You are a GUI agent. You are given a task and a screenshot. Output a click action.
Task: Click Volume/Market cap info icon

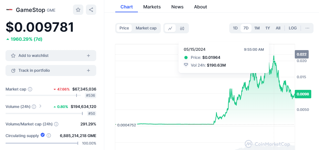[56, 124]
